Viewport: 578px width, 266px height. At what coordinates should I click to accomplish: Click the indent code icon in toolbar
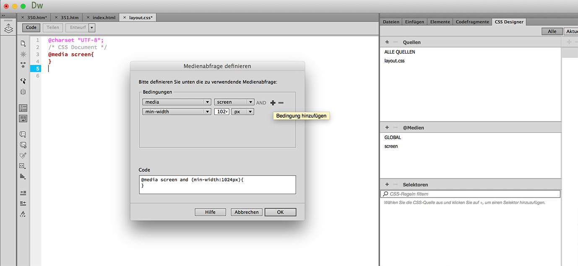(23, 193)
